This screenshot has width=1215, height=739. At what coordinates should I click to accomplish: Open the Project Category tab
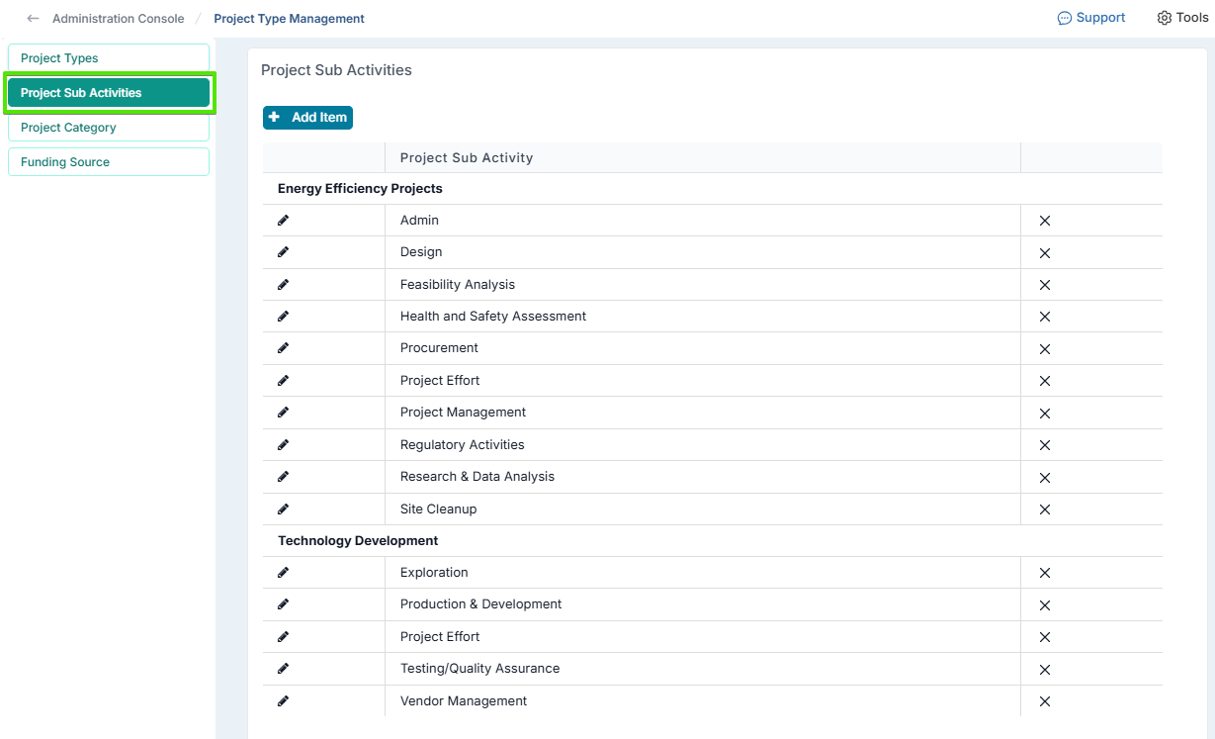[109, 128]
